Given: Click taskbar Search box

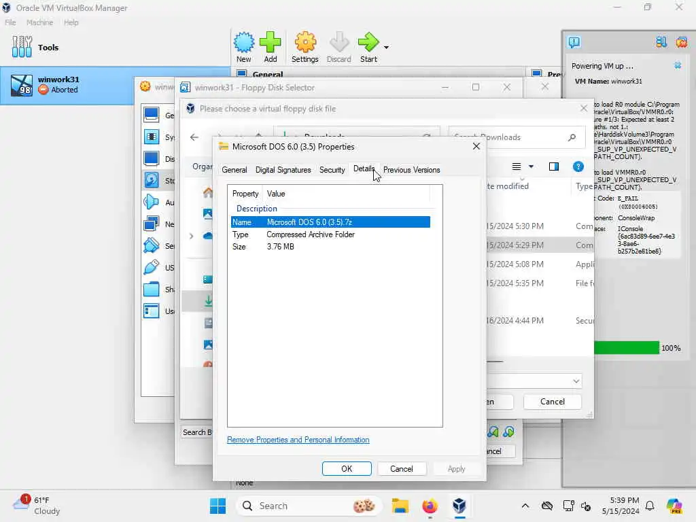Looking at the screenshot, I should pyautogui.click(x=309, y=506).
